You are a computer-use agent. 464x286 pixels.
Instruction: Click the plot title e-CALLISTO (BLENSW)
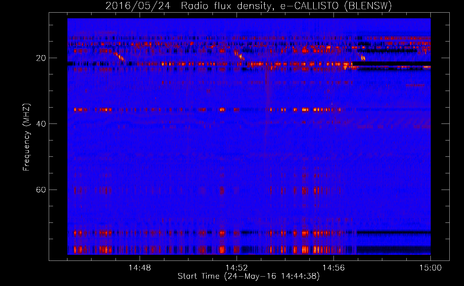(336, 6)
